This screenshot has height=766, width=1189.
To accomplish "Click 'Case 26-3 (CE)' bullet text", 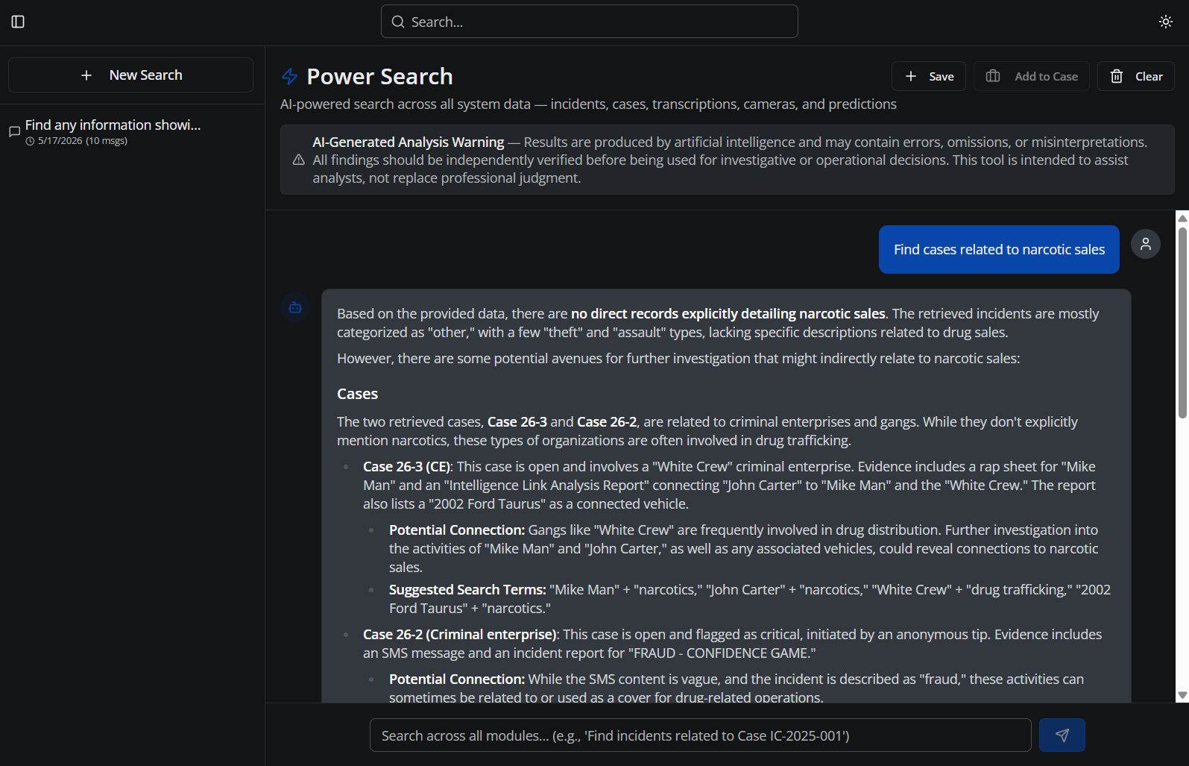I will point(407,466).
